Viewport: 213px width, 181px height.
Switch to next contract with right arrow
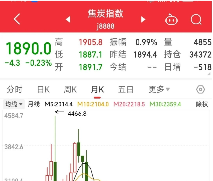(x=143, y=20)
